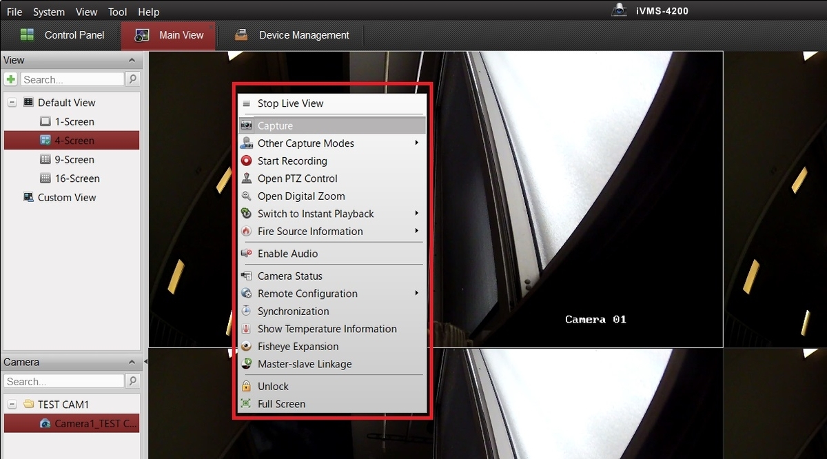Open the Tool menu
Viewport: 827px width, 459px height.
pyautogui.click(x=118, y=12)
